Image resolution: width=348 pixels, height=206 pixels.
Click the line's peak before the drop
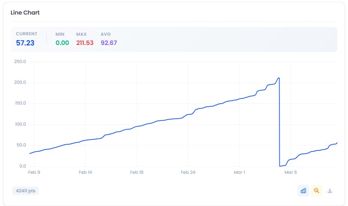point(278,78)
